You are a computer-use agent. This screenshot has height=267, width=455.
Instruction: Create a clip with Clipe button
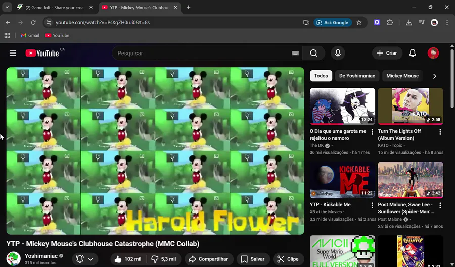pyautogui.click(x=288, y=259)
